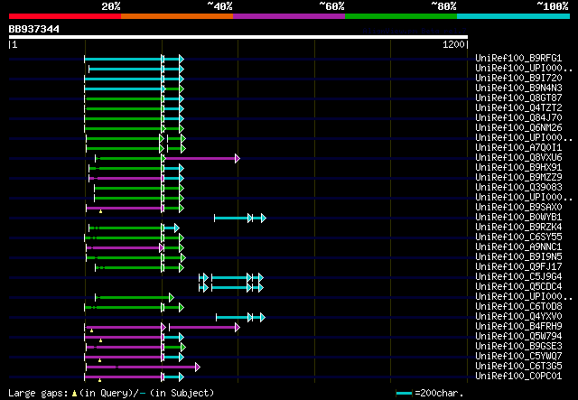Click the cyan ~100% identity legend segment

click(x=514, y=16)
